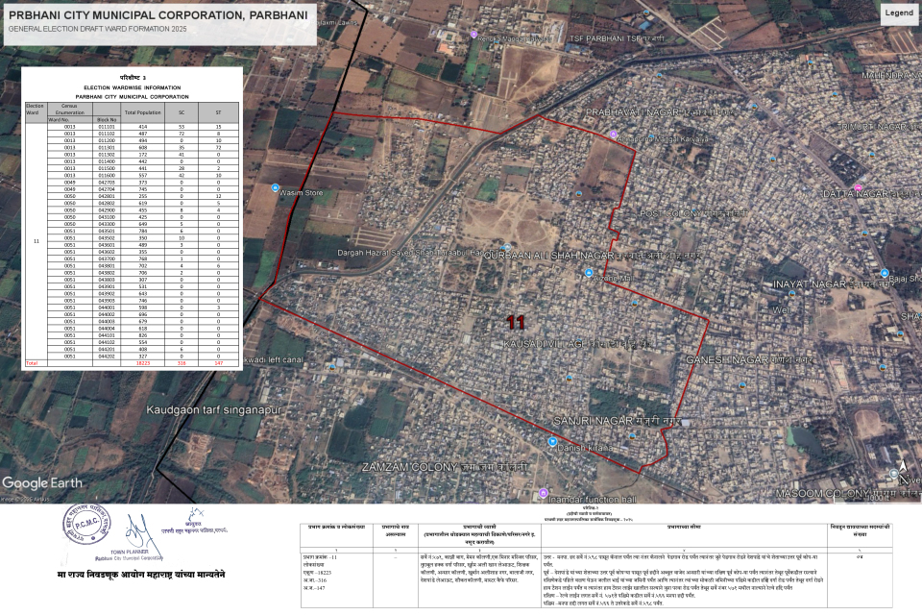Select the Kaudgaon tarf singanapur label
922x615 pixels.
click(213, 409)
